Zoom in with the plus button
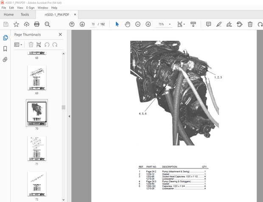This screenshot has height=202, width=263. point(148,24)
